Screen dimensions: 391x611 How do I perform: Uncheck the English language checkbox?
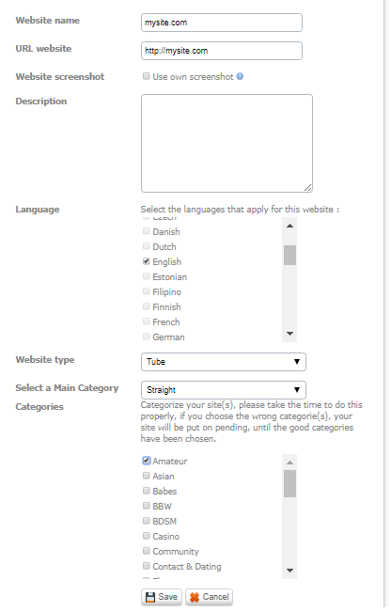[x=146, y=261]
